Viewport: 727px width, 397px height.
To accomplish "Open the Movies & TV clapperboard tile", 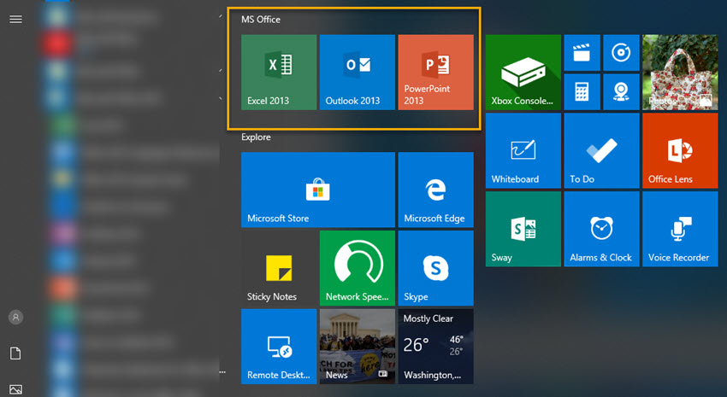I will (582, 53).
